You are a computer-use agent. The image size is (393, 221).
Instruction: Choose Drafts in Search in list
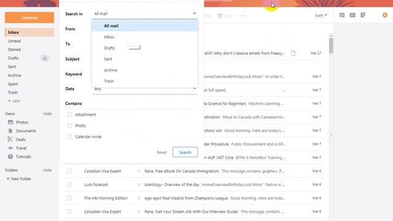pyautogui.click(x=145, y=48)
